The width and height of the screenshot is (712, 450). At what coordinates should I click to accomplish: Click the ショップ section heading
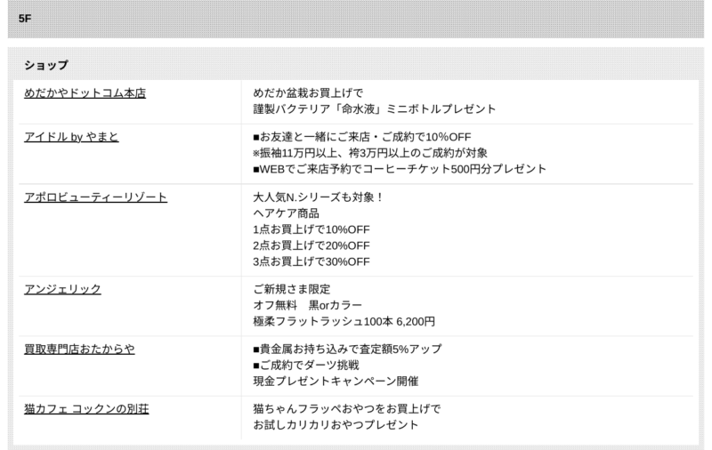coord(46,65)
